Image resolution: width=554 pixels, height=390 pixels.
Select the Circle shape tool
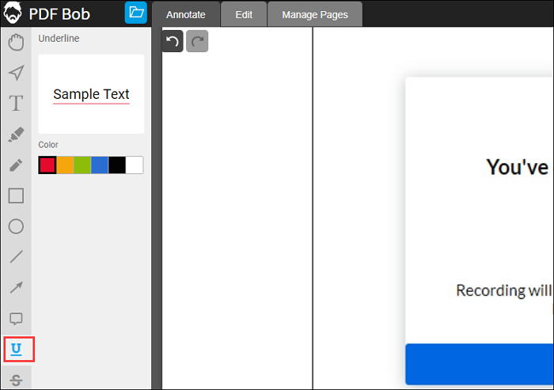point(16,226)
